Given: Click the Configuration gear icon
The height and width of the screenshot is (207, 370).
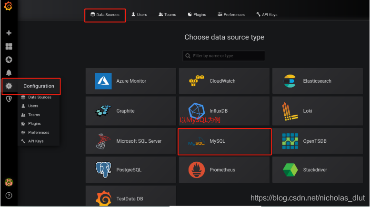Looking at the screenshot, I should coord(9,86).
